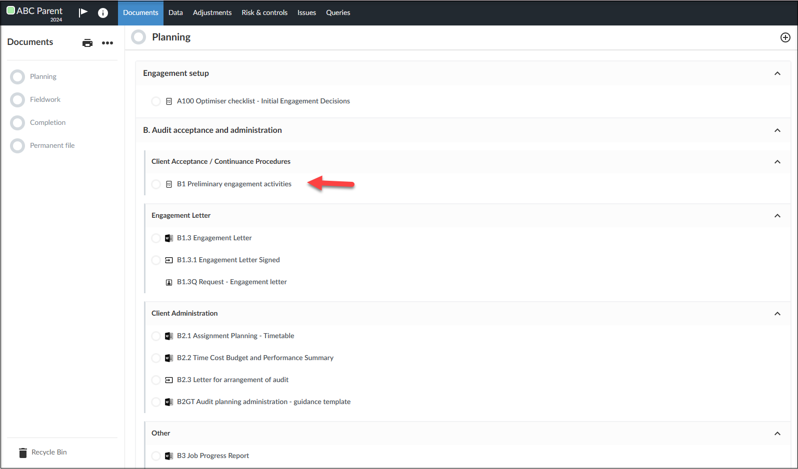Viewport: 798px width, 469px height.
Task: Open the Issues tab
Action: (306, 13)
